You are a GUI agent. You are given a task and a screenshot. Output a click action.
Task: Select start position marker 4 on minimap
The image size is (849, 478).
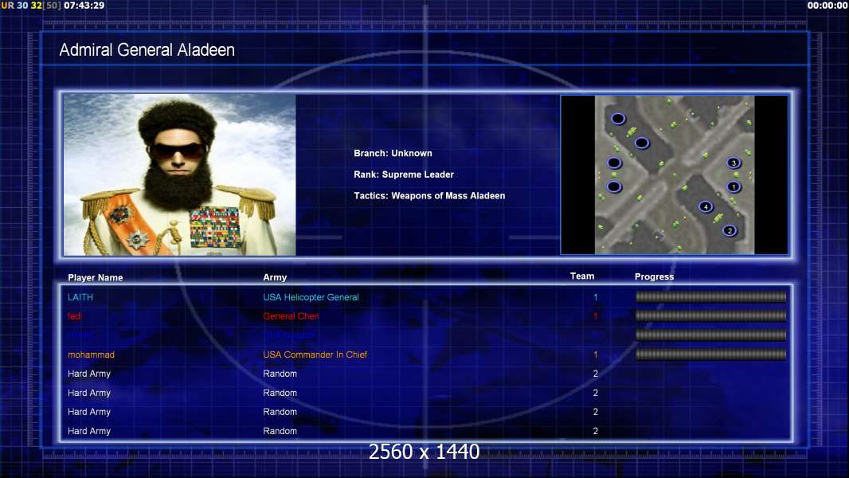click(x=706, y=207)
